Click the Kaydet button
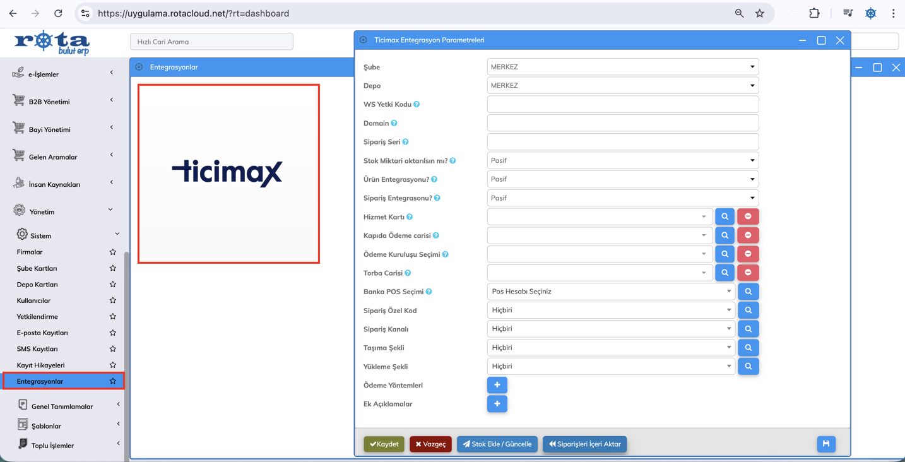The height and width of the screenshot is (462, 905). (x=384, y=444)
